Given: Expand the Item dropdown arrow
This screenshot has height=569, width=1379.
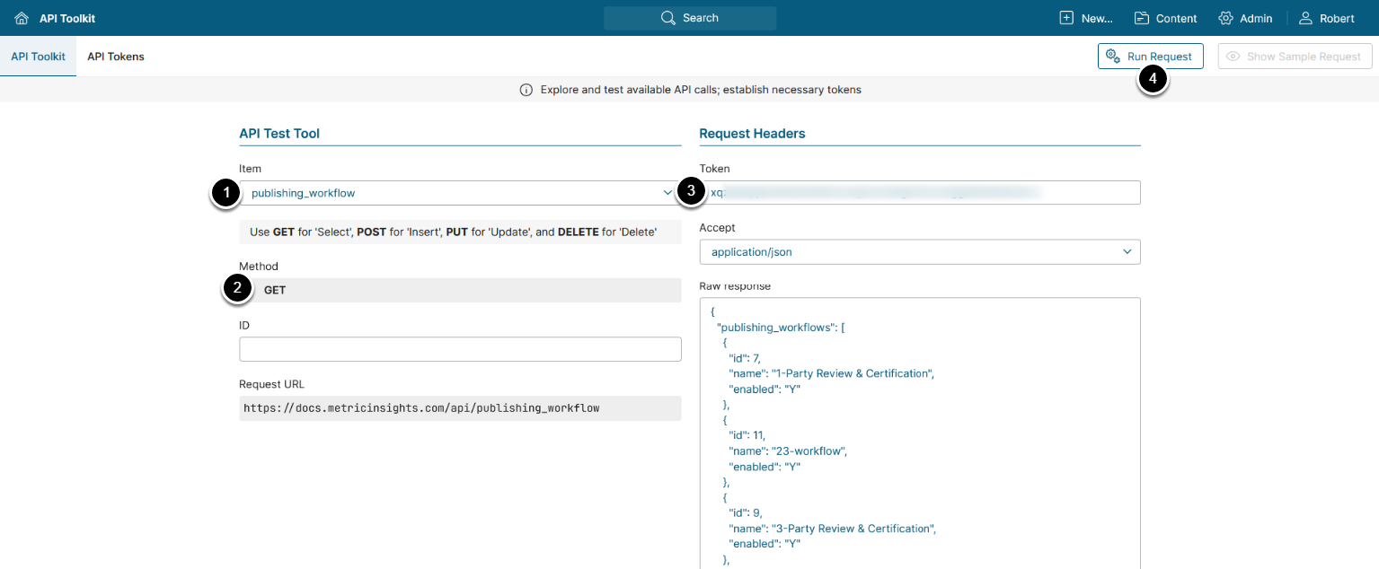Looking at the screenshot, I should 667,193.
